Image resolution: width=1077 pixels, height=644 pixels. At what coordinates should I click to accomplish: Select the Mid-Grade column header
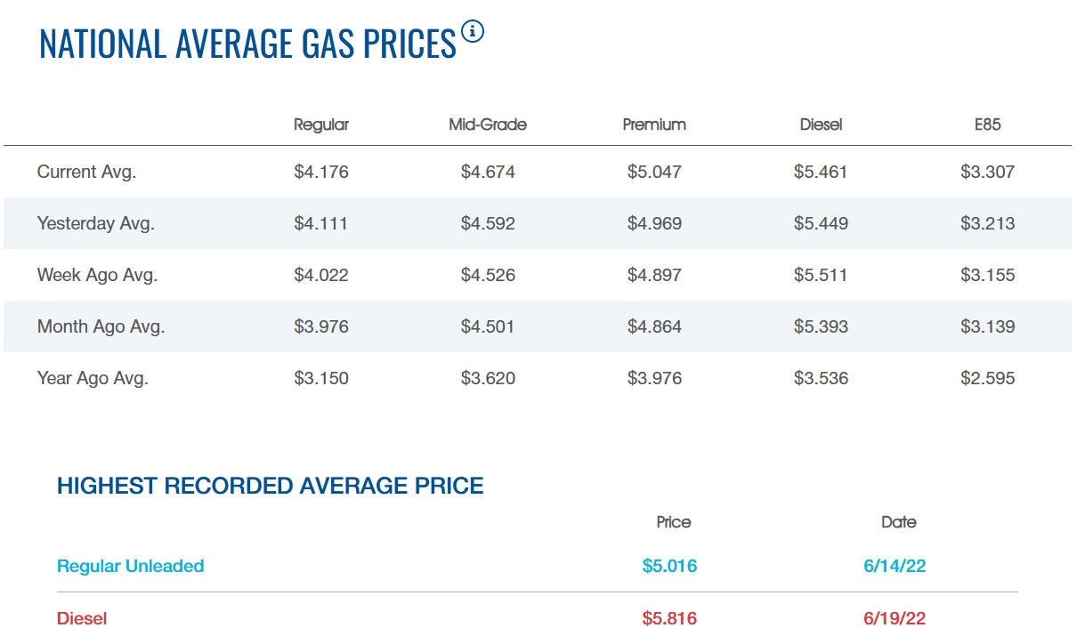pos(488,125)
